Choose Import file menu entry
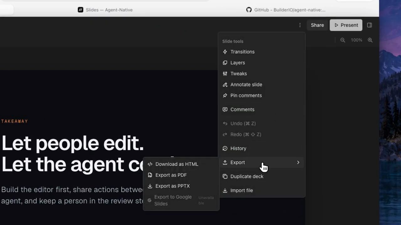401x225 pixels. pyautogui.click(x=262, y=191)
